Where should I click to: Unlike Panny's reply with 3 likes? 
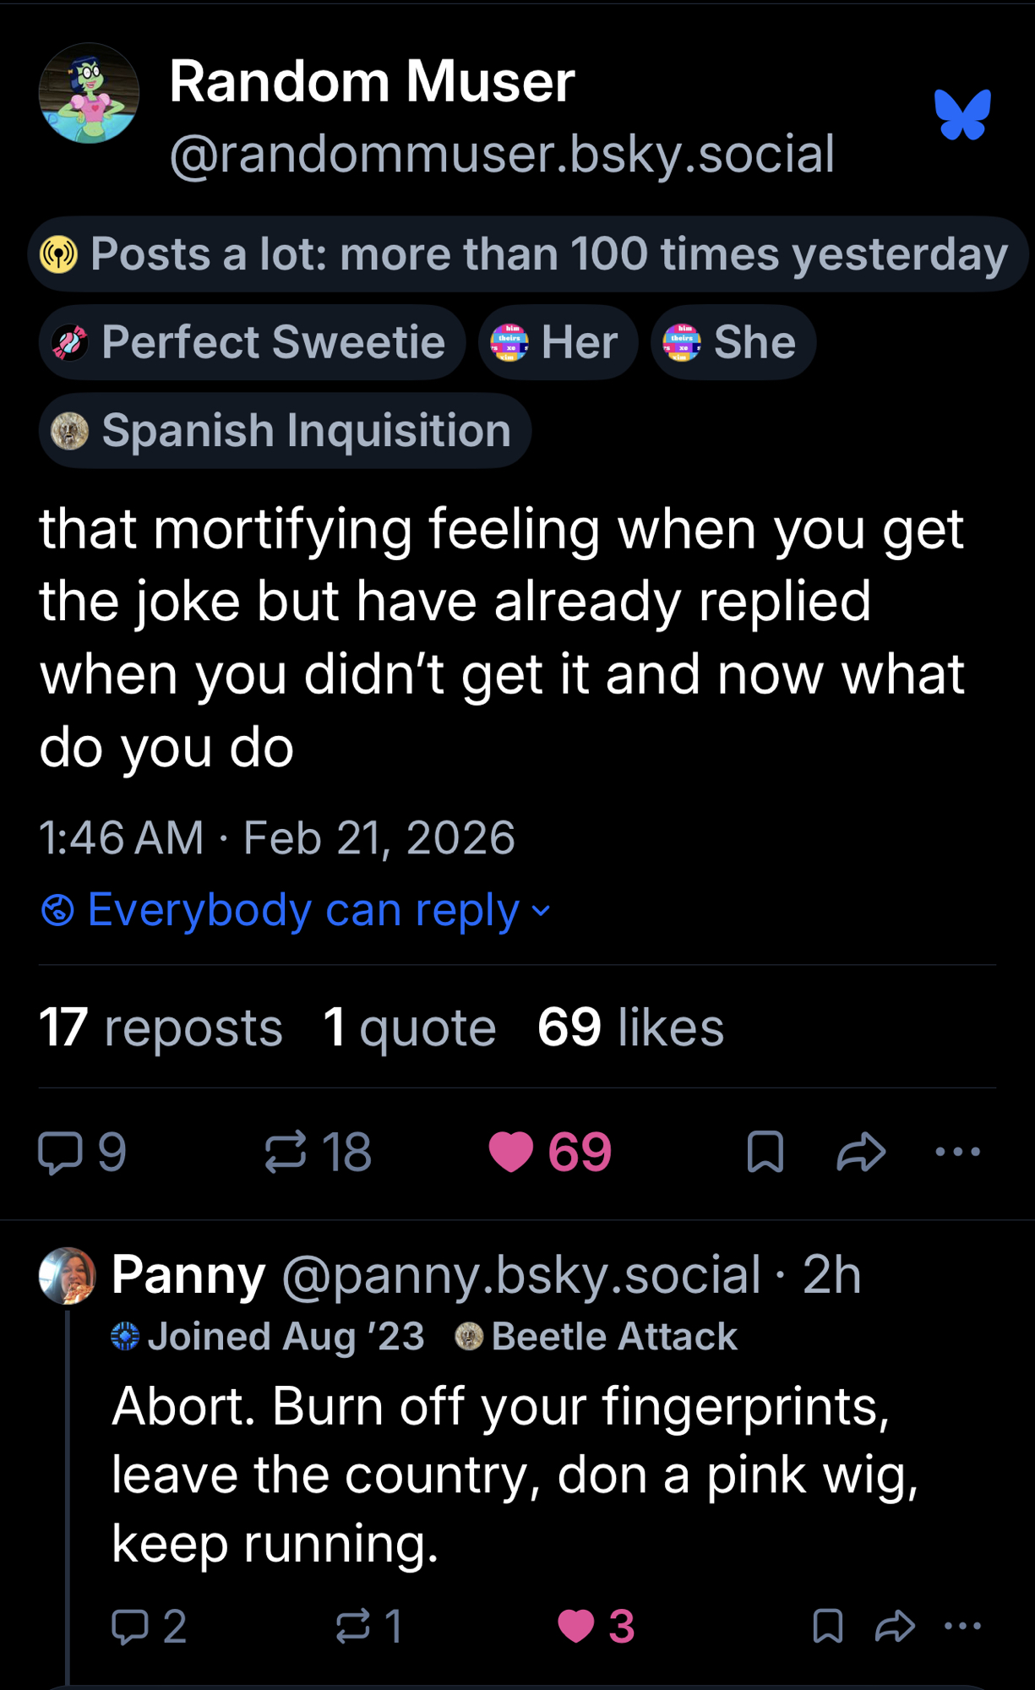point(576,1627)
